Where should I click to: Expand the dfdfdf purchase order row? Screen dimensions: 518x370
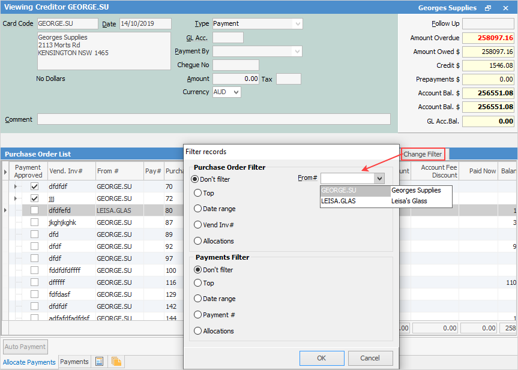[16, 186]
